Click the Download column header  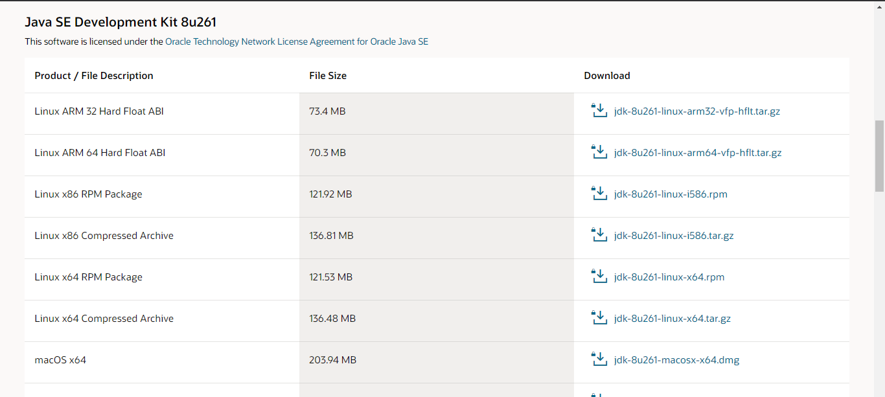[x=607, y=76]
